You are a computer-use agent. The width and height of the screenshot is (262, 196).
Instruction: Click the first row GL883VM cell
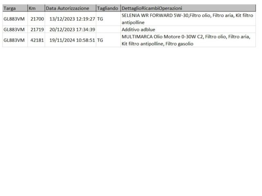point(15,19)
